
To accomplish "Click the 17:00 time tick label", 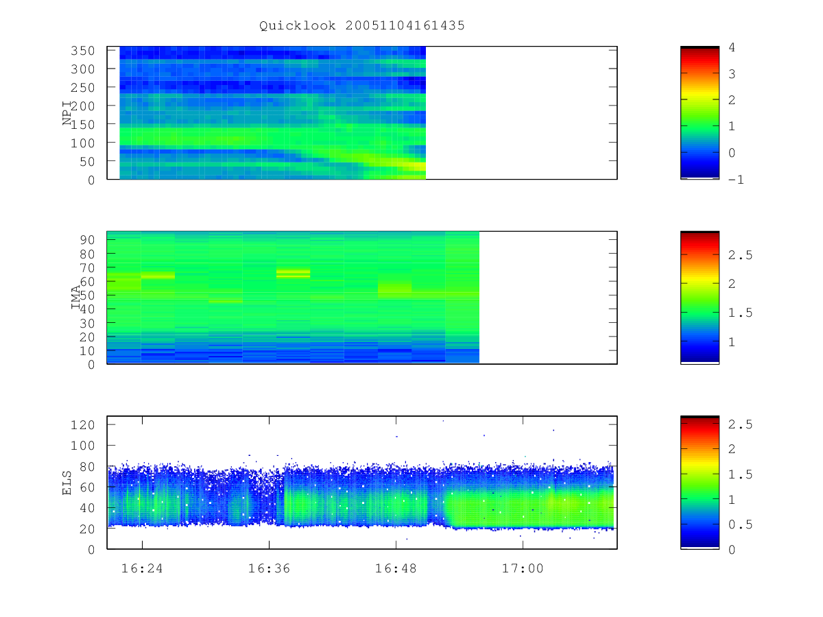I will [x=523, y=568].
